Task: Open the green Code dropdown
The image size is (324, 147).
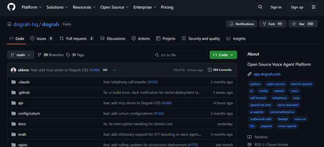Action: (x=224, y=55)
